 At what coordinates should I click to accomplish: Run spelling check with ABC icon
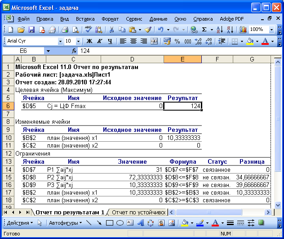(x=88, y=30)
